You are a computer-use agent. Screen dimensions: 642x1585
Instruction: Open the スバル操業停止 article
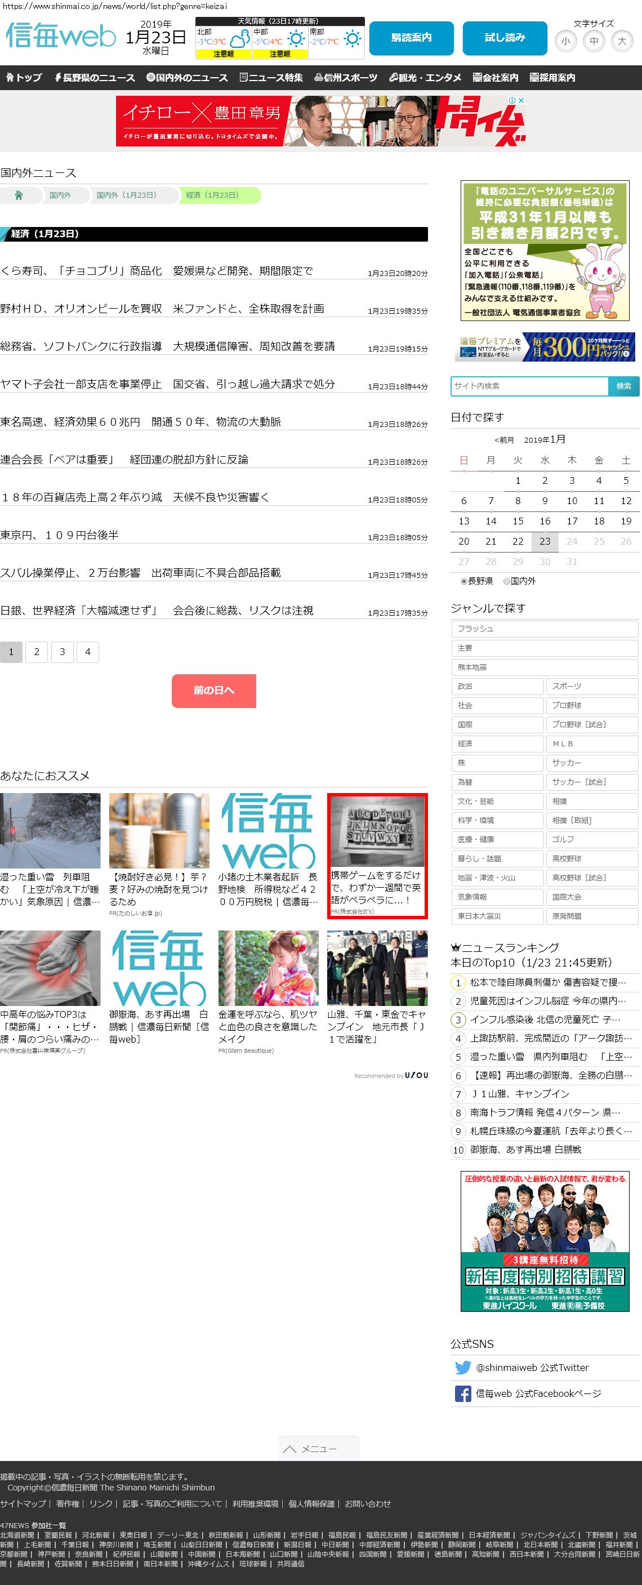[141, 573]
